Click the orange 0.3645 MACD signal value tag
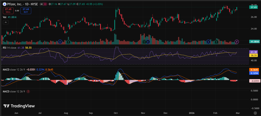This screenshot has width=261, height=116. point(253,69)
